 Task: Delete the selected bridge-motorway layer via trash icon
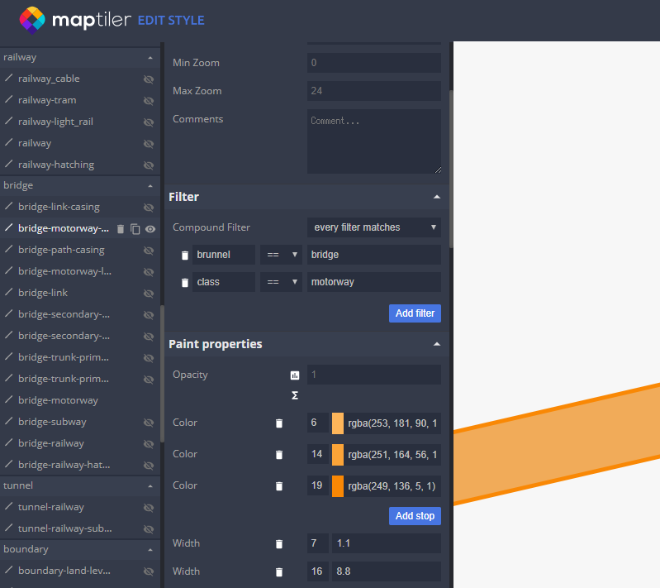121,229
